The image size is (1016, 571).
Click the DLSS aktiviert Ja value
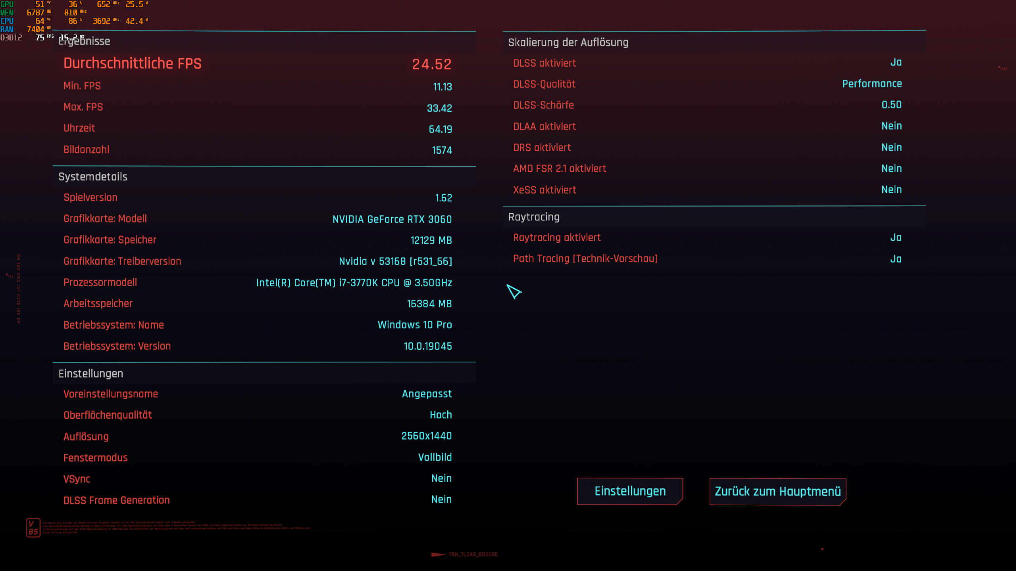point(896,63)
